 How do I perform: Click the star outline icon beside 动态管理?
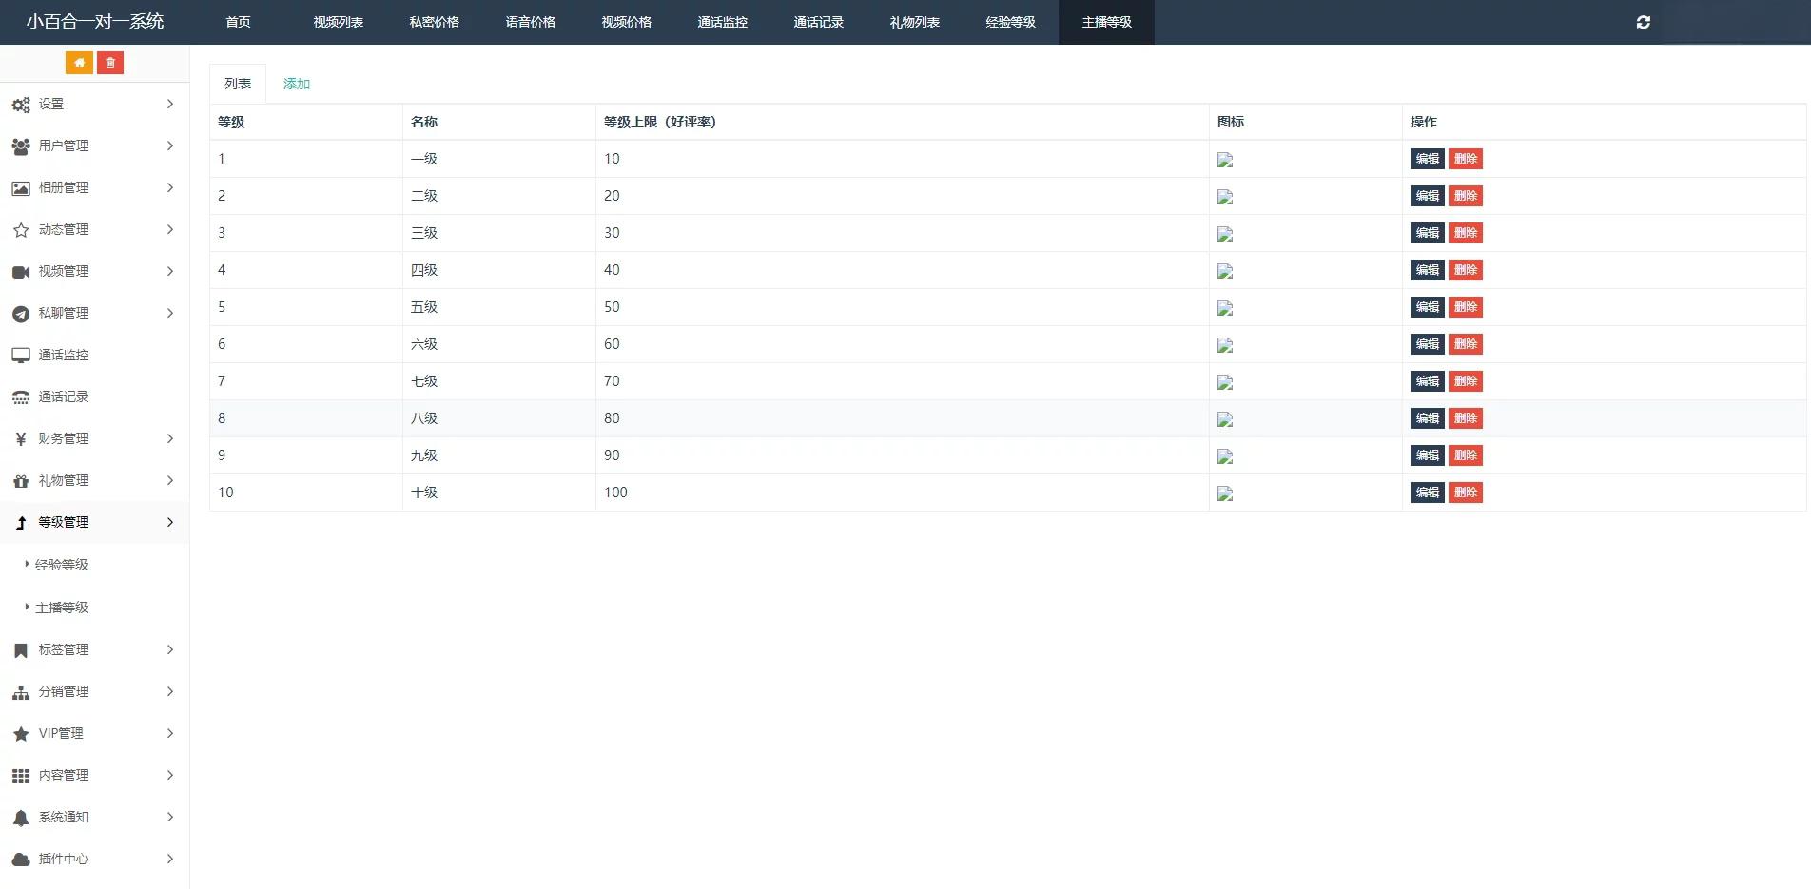(21, 230)
